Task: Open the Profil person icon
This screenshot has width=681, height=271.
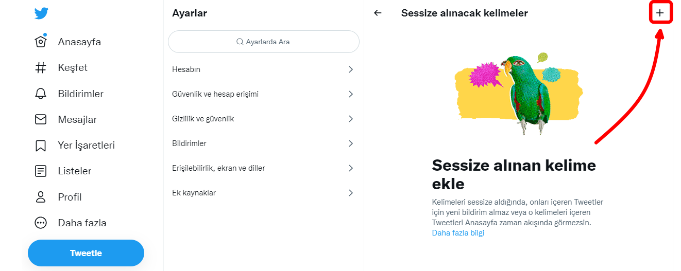Action: click(41, 197)
